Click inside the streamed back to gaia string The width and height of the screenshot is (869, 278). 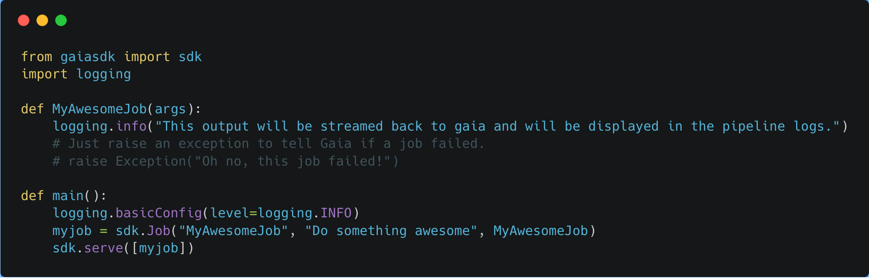coord(498,126)
